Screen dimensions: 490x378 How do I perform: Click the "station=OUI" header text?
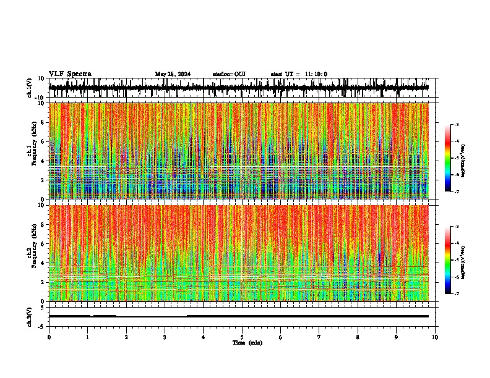[229, 74]
